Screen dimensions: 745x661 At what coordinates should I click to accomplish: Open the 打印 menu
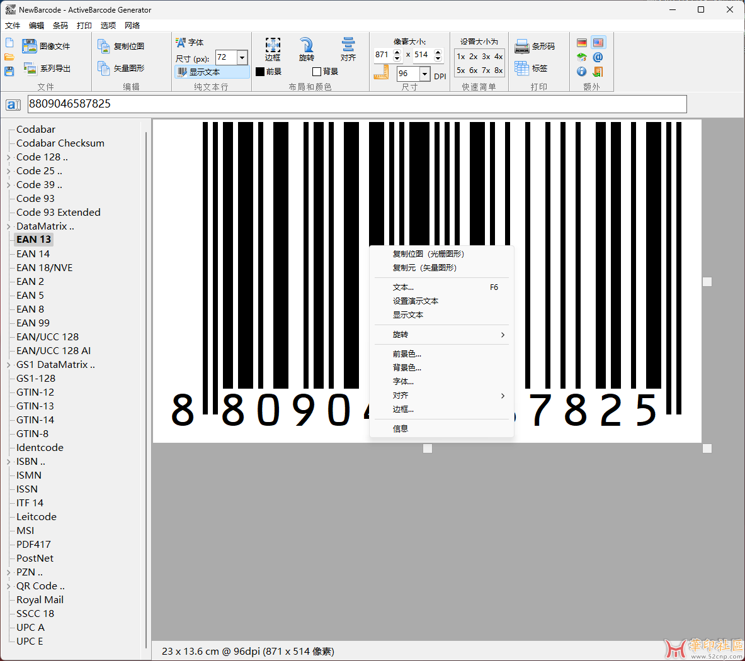coord(84,26)
